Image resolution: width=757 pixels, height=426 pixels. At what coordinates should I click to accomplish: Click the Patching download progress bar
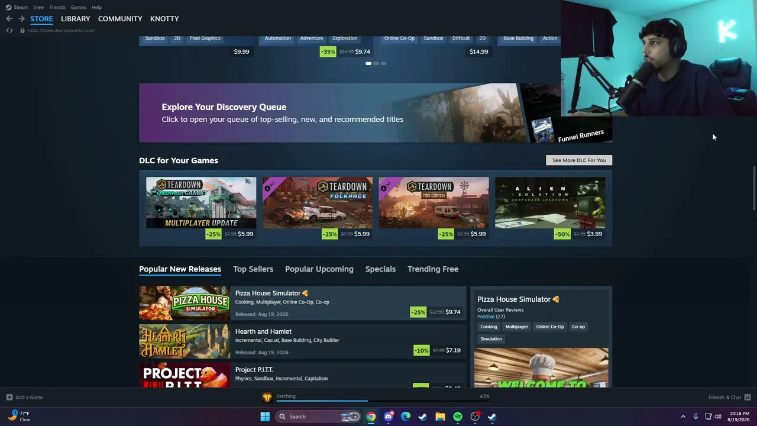click(x=381, y=401)
